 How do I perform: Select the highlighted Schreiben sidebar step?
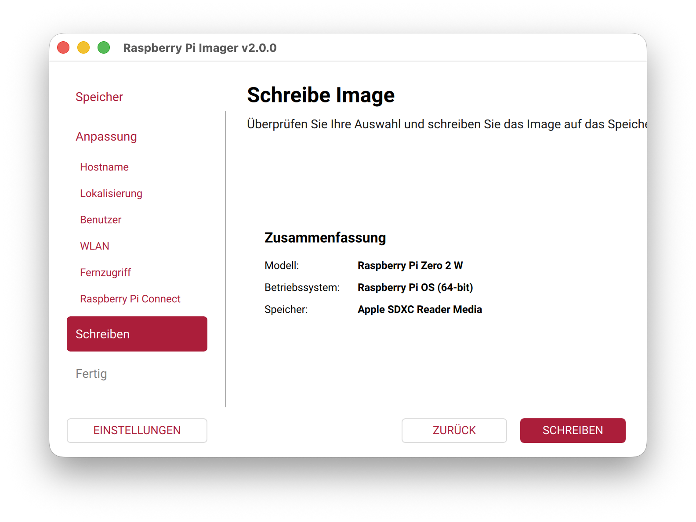point(137,334)
